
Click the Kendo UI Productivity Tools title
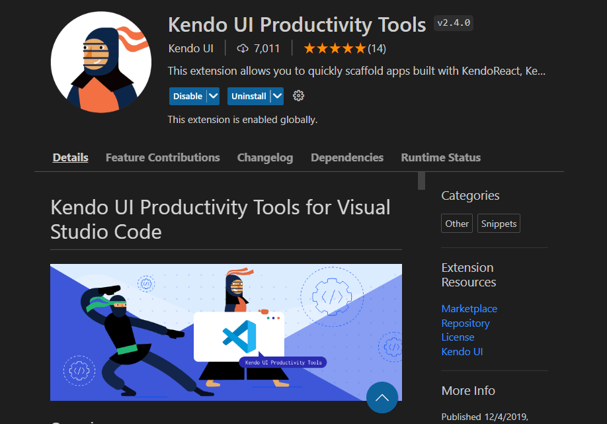click(297, 24)
